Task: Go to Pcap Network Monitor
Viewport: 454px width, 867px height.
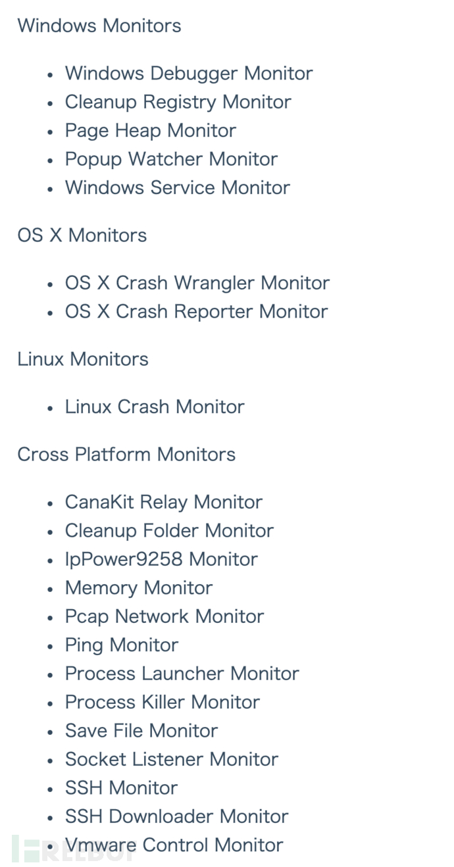Action: coord(164,616)
